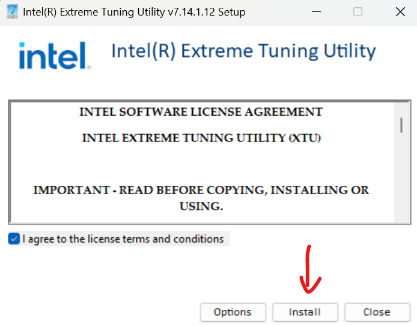
Task: Click the Intel(R) Extreme Tuning Utility header title
Action: [243, 51]
